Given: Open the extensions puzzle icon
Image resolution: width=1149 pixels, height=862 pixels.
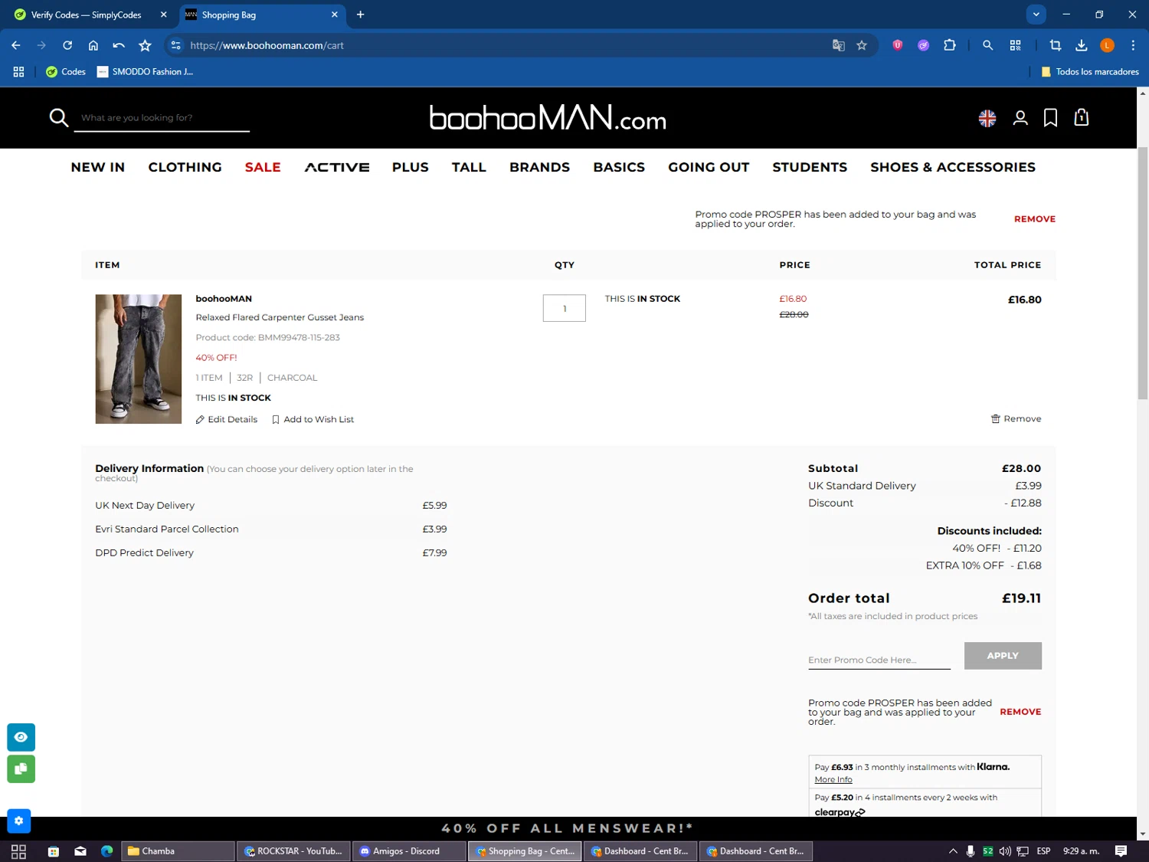Looking at the screenshot, I should tap(950, 45).
